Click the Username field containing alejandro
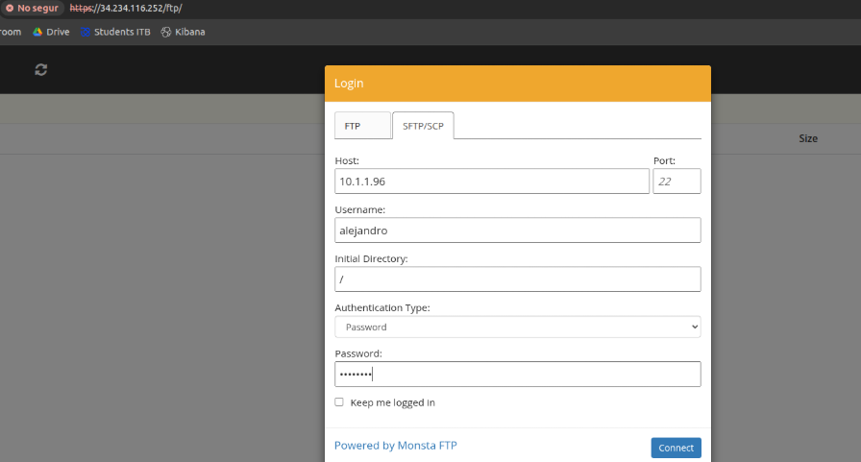 pyautogui.click(x=517, y=230)
